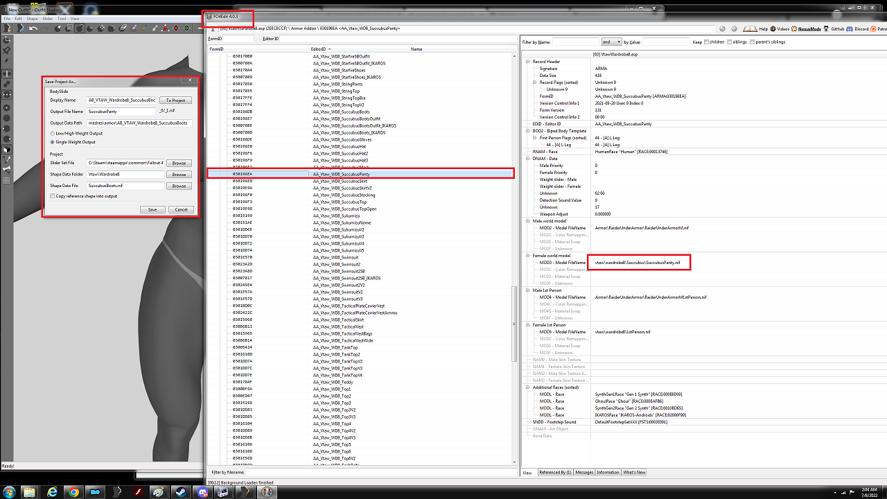Select the eraser-shaped brush in Outfit Studio toolbar
The image size is (887, 499).
123,28
